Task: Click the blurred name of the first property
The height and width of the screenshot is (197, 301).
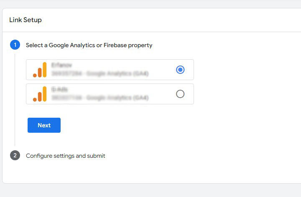Action: (x=61, y=66)
